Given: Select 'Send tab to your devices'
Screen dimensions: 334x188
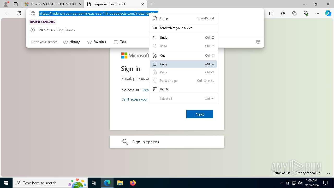Looking at the screenshot, I should [x=183, y=28].
